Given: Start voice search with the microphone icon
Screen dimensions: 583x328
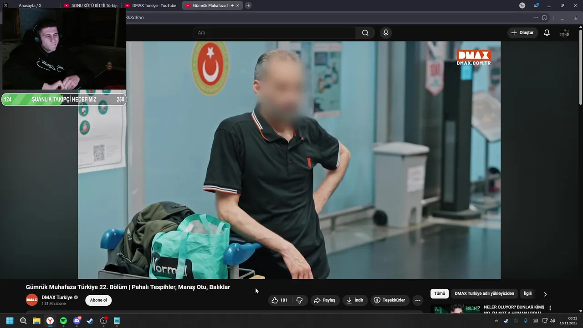Looking at the screenshot, I should (x=386, y=33).
